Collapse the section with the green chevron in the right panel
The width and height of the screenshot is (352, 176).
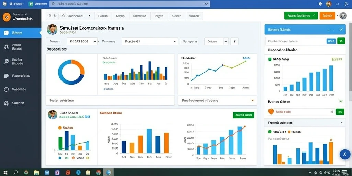pyautogui.click(x=341, y=101)
